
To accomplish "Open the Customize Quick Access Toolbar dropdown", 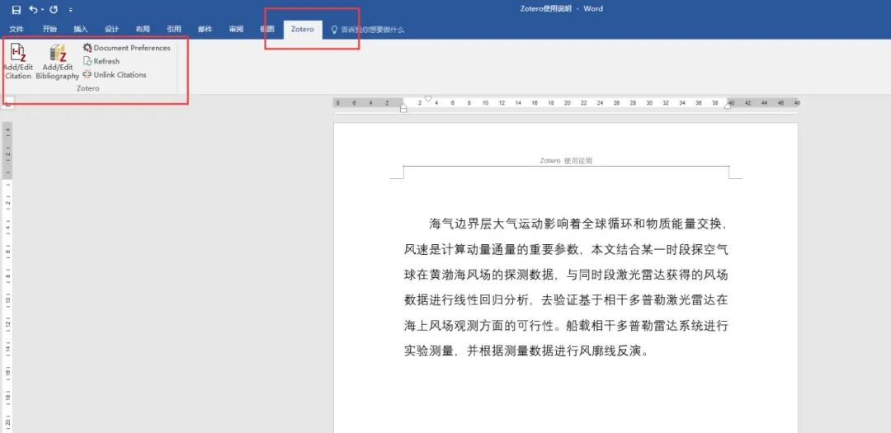I will click(70, 10).
